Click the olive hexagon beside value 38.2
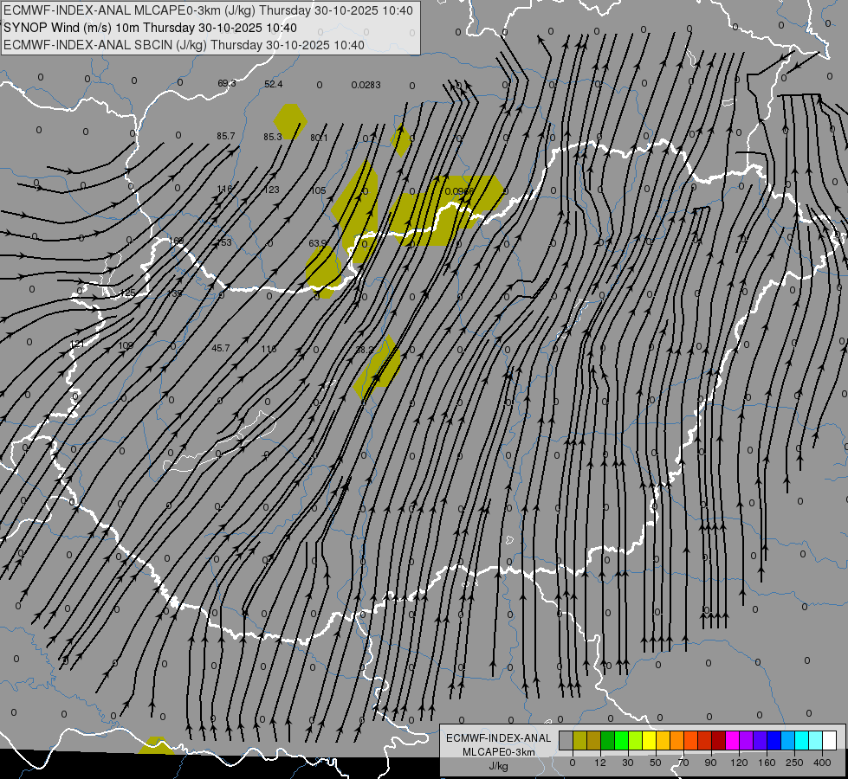 378,368
